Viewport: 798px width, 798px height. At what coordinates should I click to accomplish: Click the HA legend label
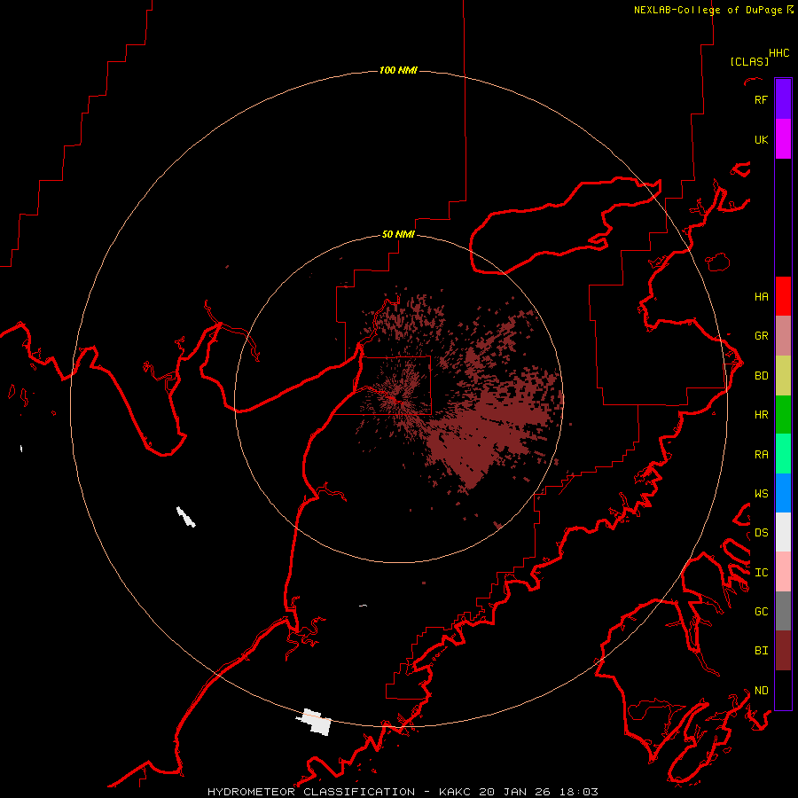tap(761, 296)
